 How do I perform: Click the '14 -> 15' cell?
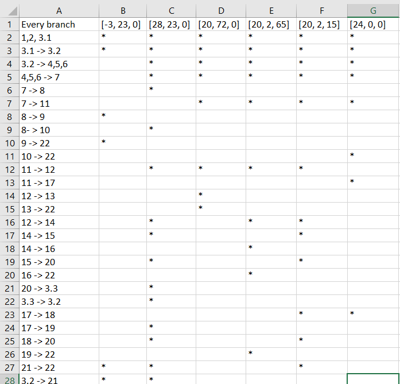pyautogui.click(x=59, y=236)
